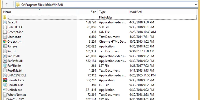Click the 572,632 size value
The image size is (200, 100).
click(91, 46)
